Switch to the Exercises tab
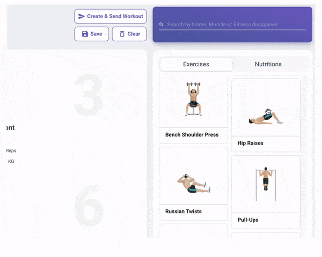The image size is (322, 257). (196, 64)
